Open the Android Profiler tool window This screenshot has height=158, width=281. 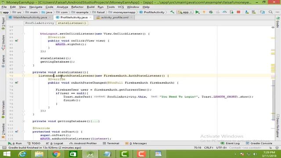tap(83, 144)
